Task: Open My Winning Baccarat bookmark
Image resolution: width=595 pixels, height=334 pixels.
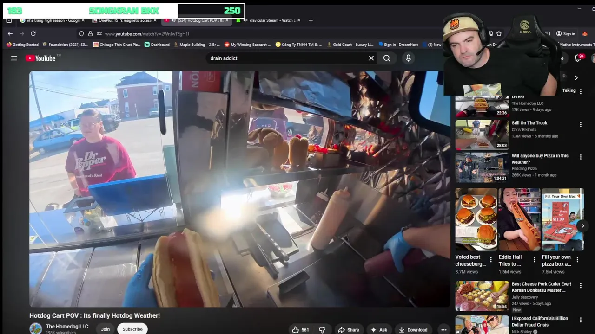Action: point(247,45)
